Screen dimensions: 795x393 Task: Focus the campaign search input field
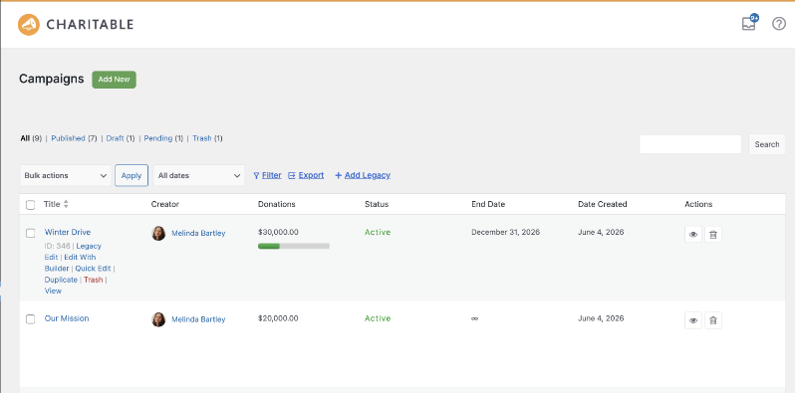tap(690, 144)
